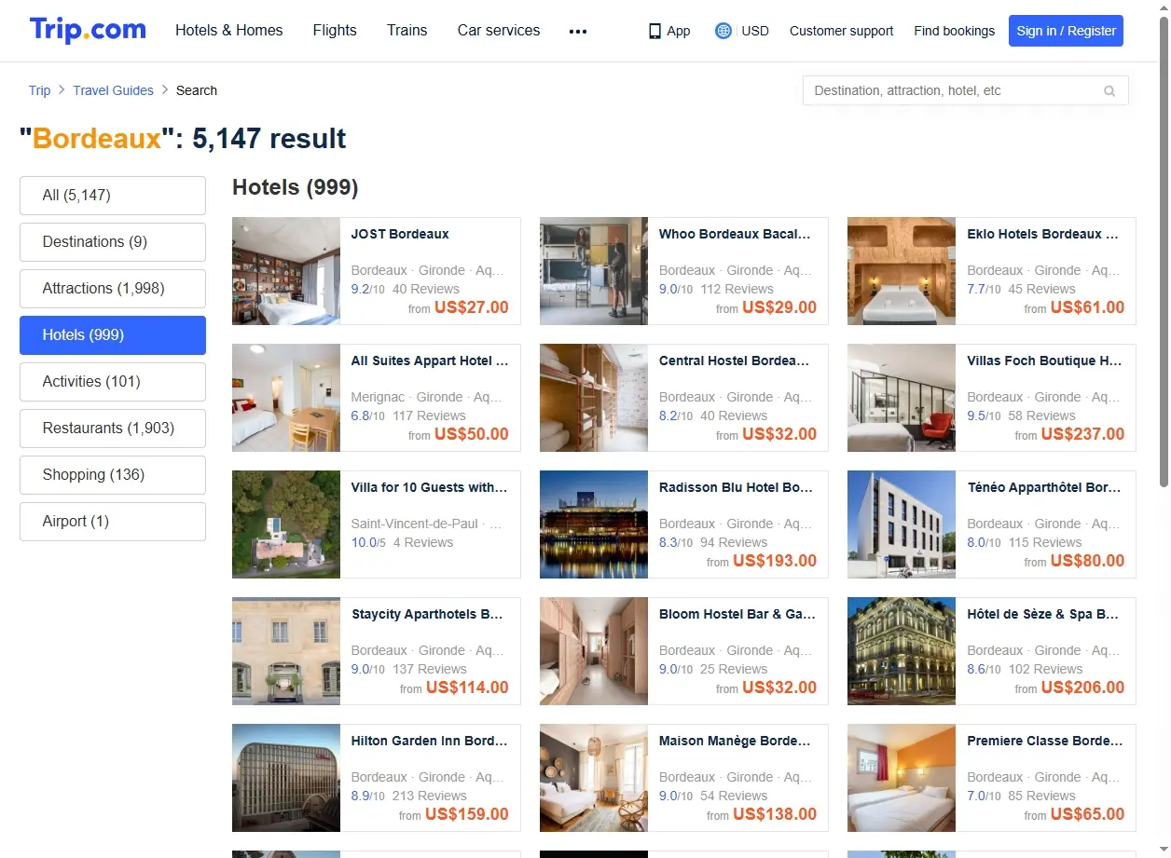Click the Trip.com logo
This screenshot has height=858, width=1171.
point(88,30)
